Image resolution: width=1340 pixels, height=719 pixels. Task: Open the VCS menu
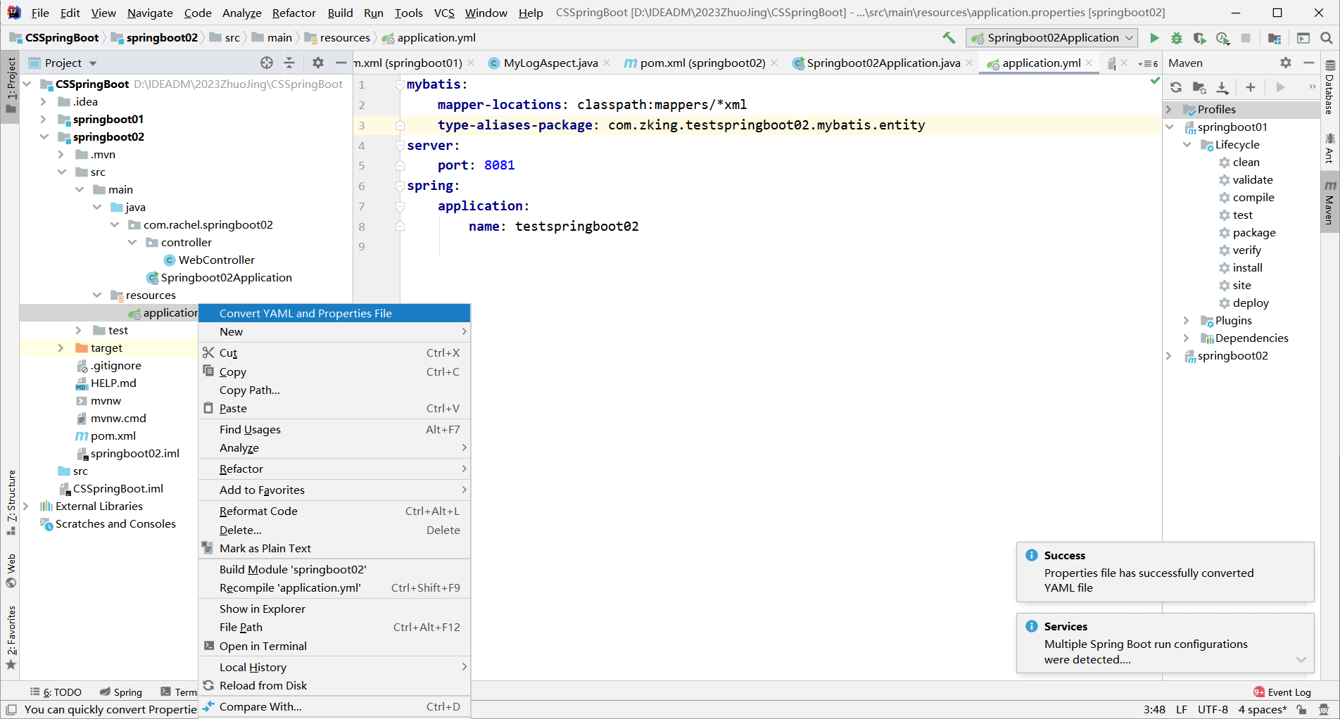(443, 13)
